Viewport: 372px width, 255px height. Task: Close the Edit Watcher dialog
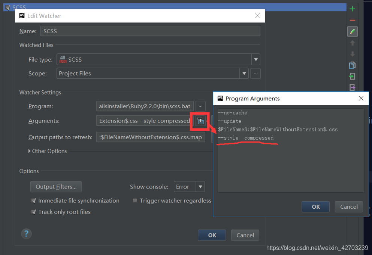pyautogui.click(x=257, y=16)
